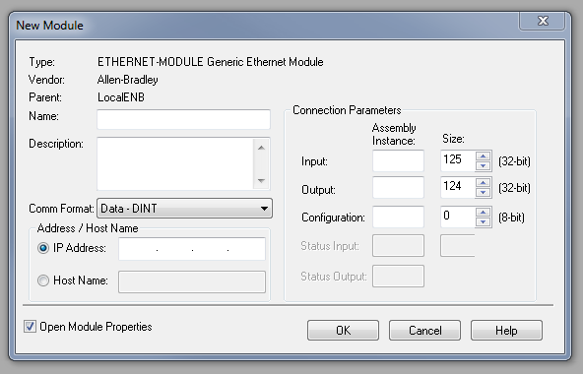
Task: Click Input Assembly Instance field
Action: (x=398, y=161)
